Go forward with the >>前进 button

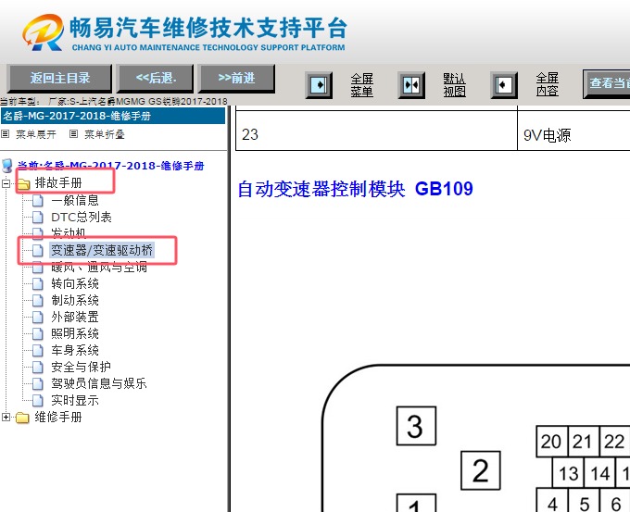click(x=237, y=79)
